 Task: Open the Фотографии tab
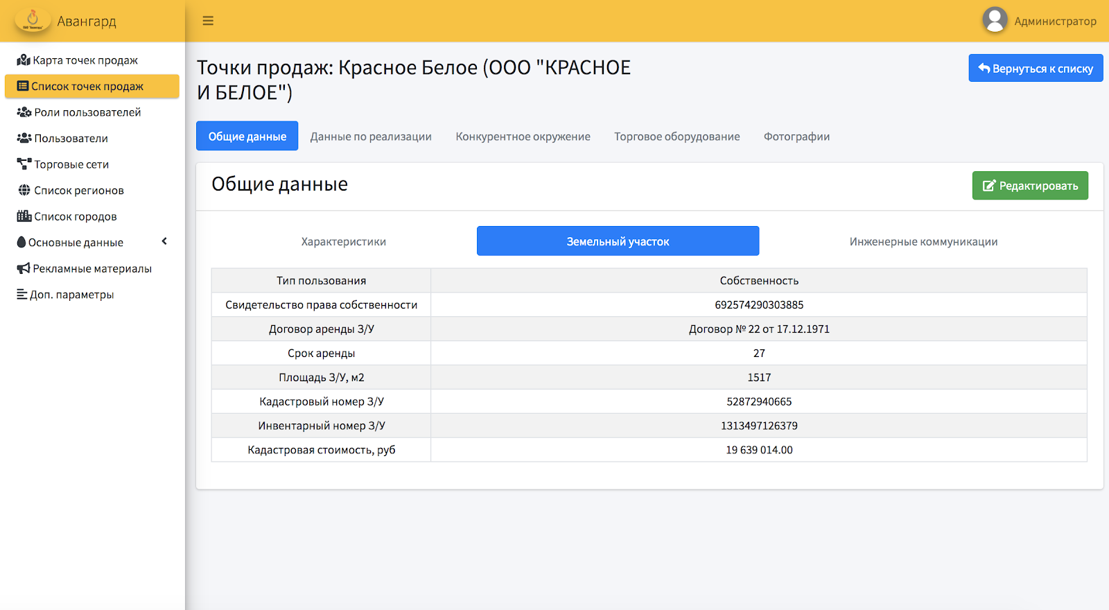(797, 137)
